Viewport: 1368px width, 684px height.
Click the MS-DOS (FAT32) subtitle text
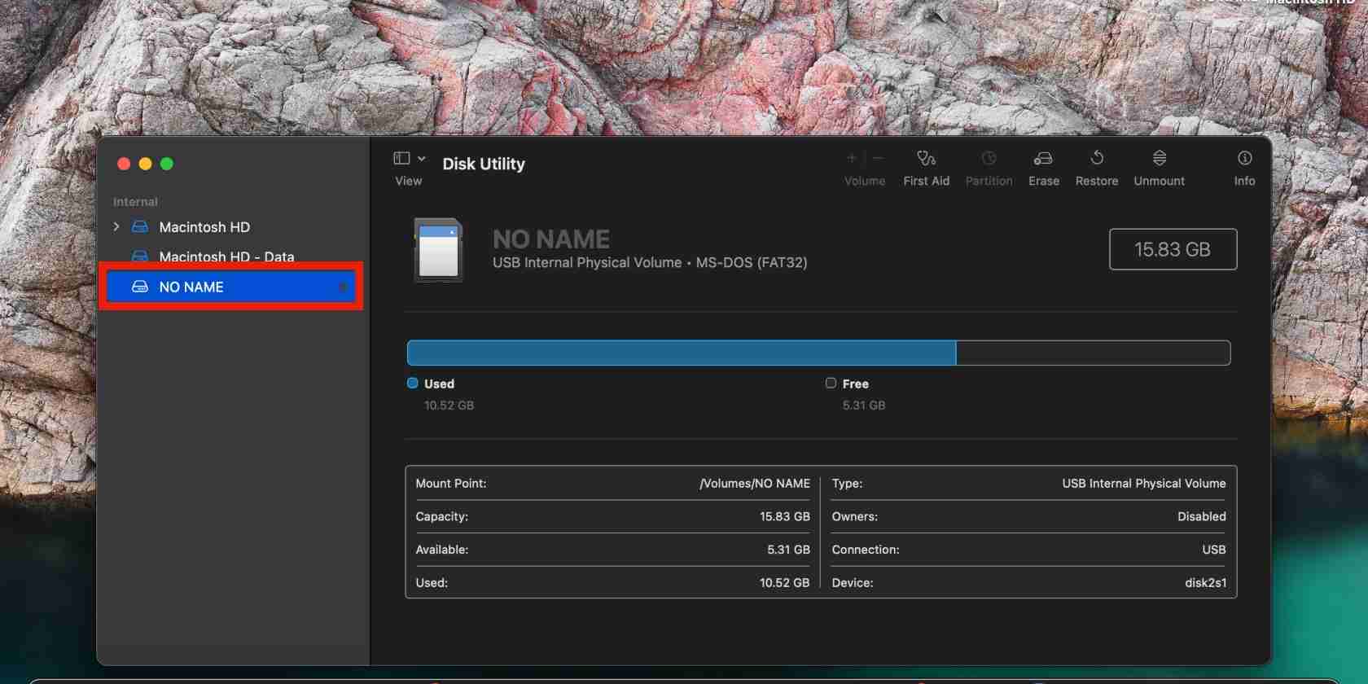coord(752,262)
